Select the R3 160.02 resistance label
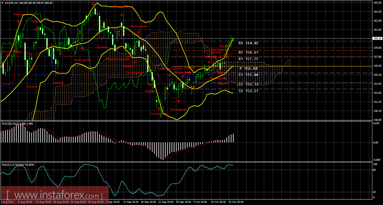Screen dimensions: 383x205 (x=248, y=43)
